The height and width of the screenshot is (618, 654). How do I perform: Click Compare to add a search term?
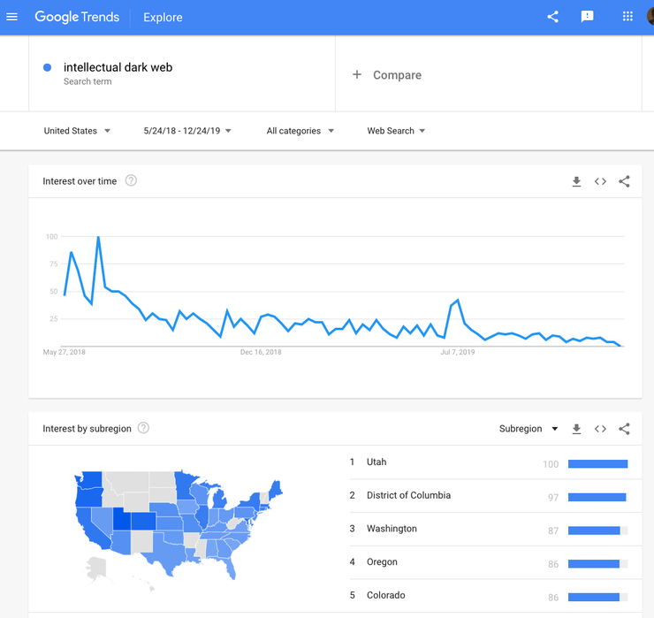coord(386,75)
